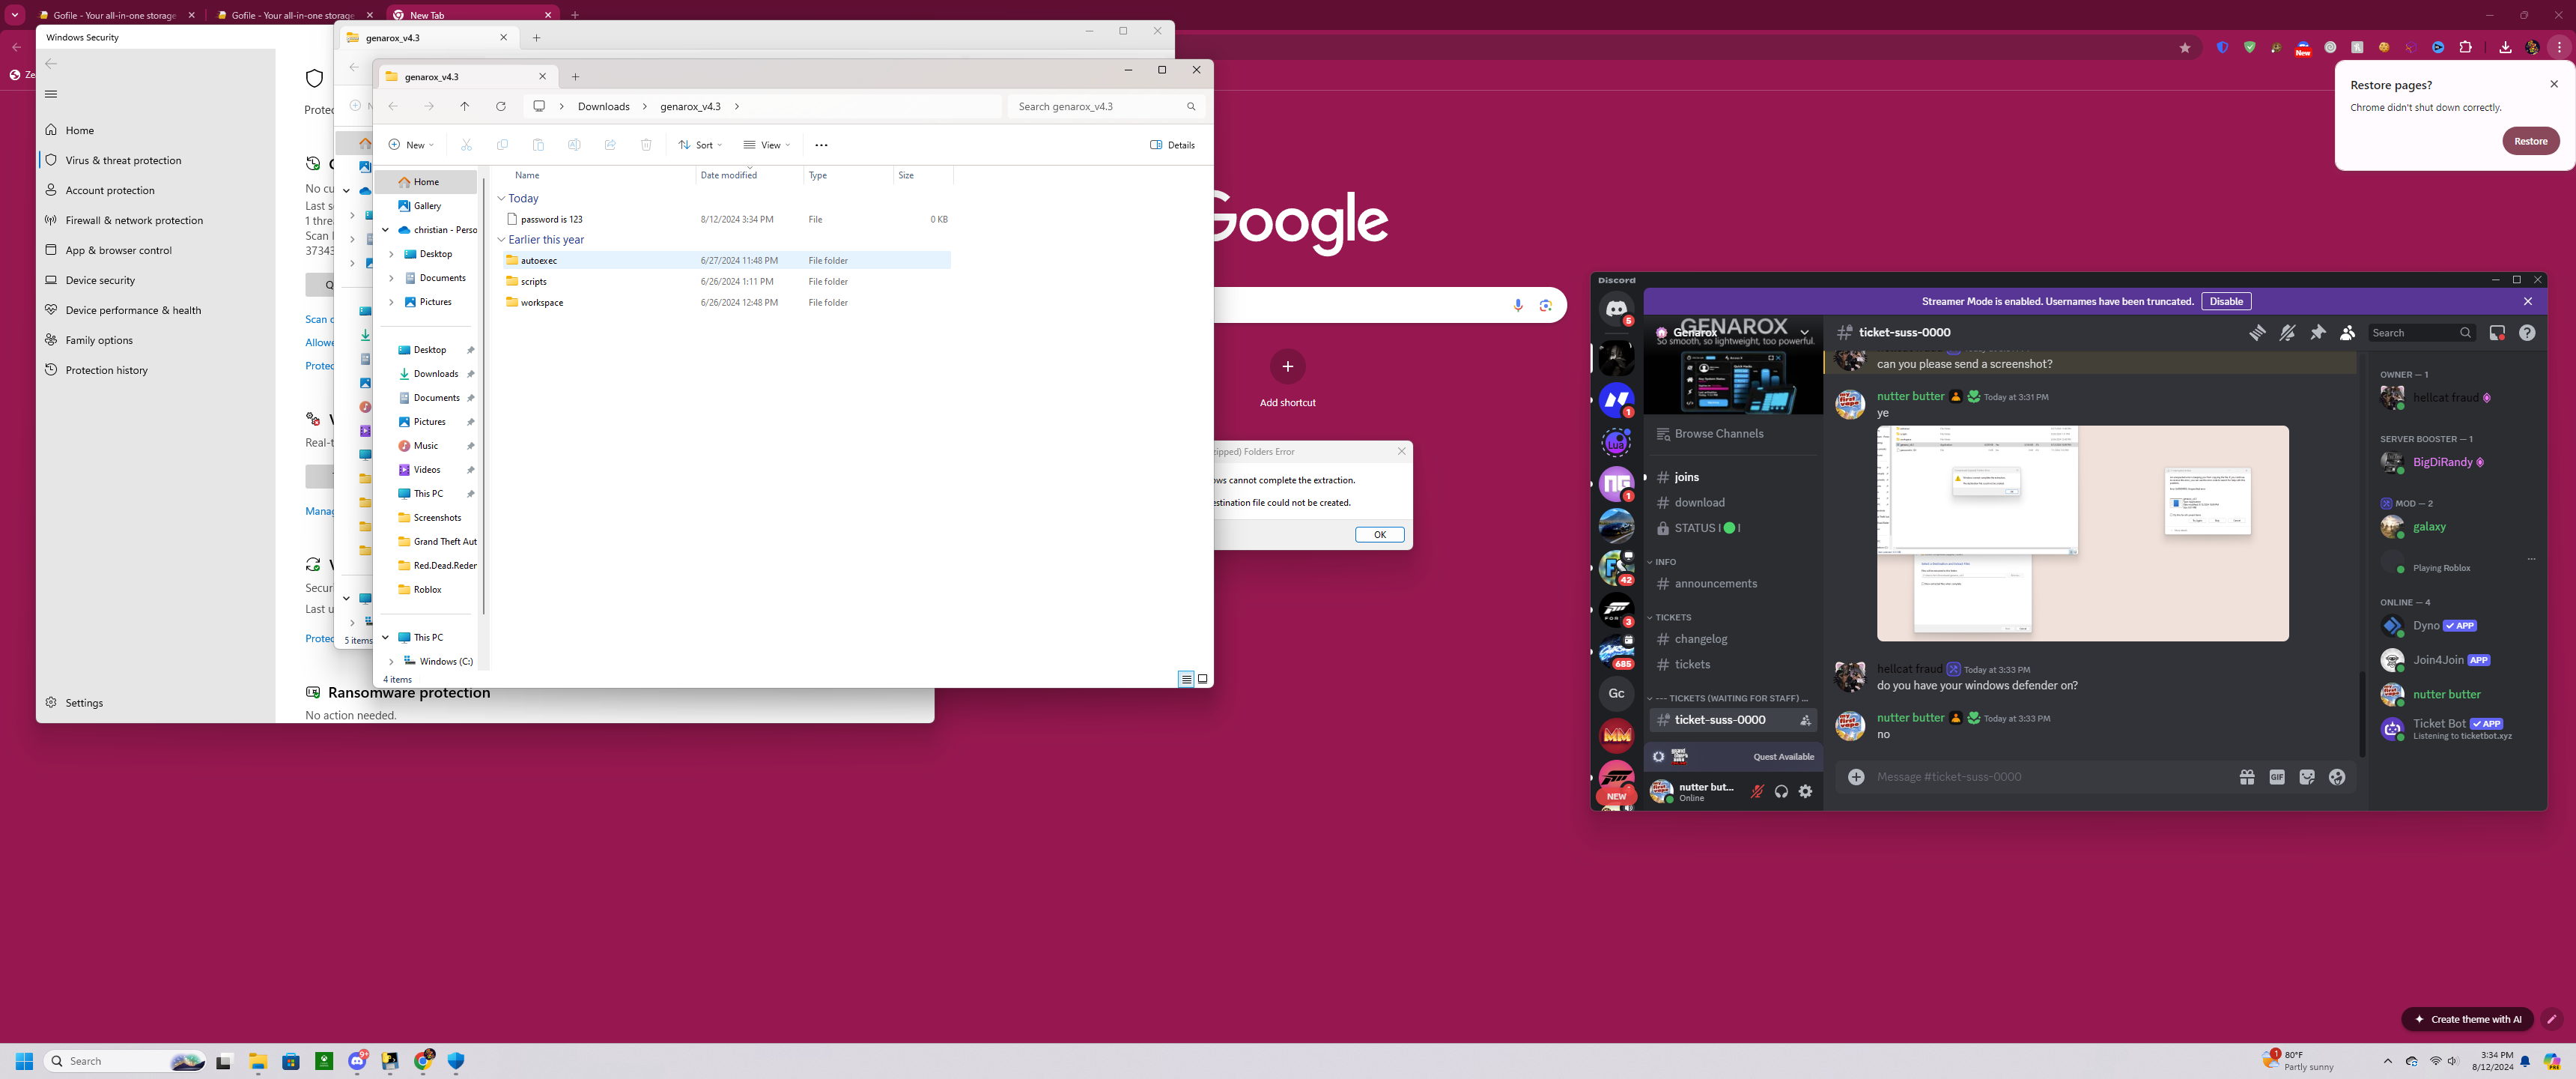Viewport: 2576px width, 1079px height.
Task: Open Discord user settings gear
Action: [x=1805, y=792]
